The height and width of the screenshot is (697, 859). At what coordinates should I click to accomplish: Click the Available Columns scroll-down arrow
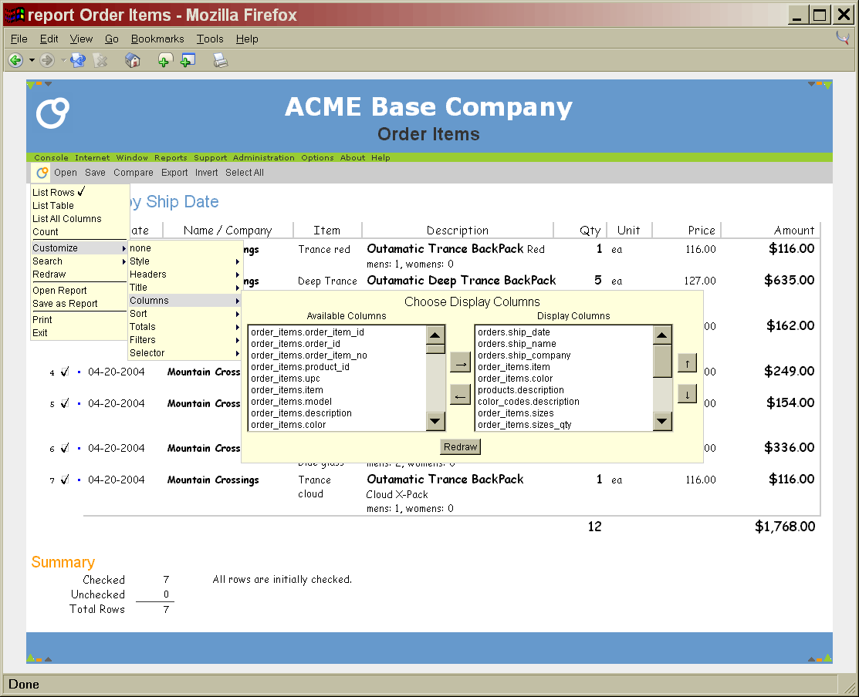(435, 421)
